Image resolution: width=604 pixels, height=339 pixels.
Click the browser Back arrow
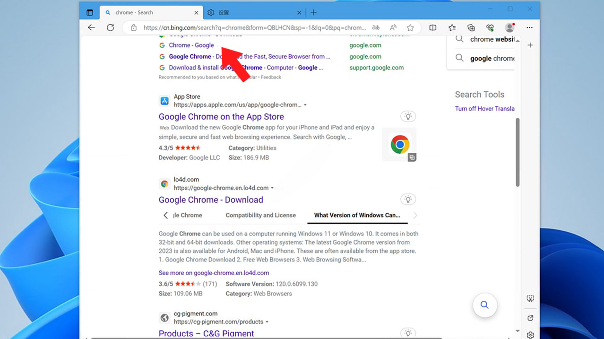pos(92,27)
